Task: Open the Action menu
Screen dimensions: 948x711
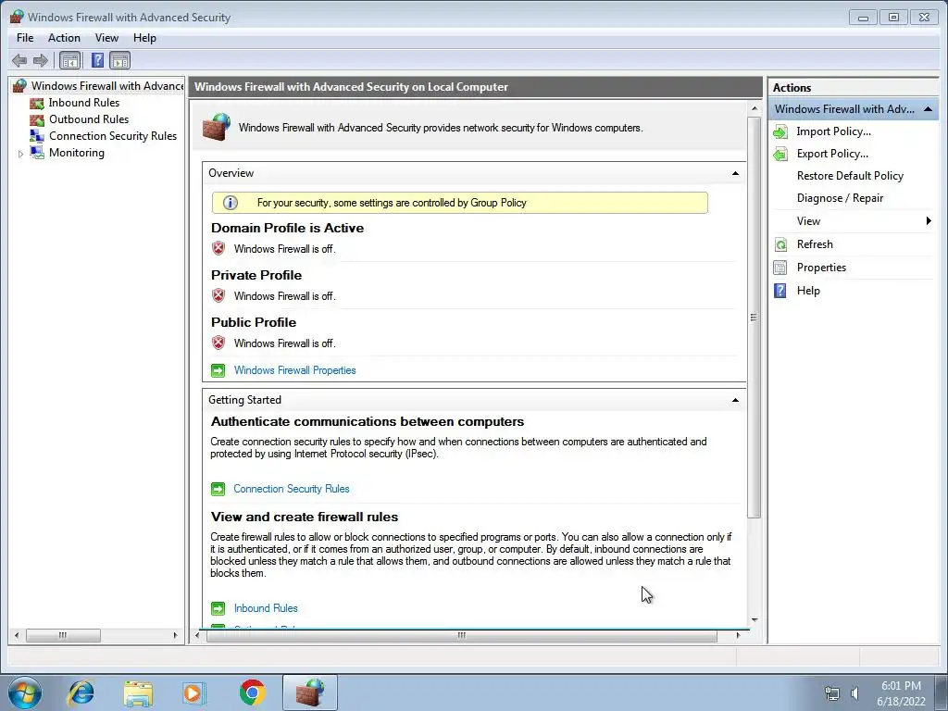Action: pos(64,38)
